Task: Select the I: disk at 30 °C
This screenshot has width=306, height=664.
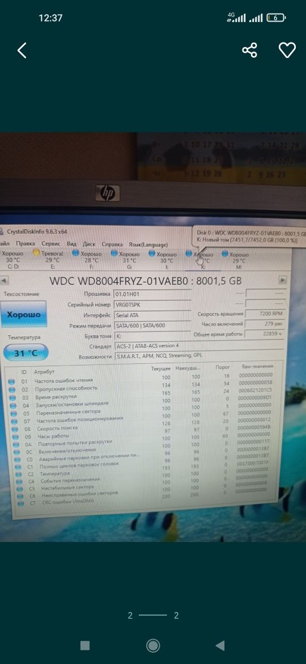Action: coord(164,260)
